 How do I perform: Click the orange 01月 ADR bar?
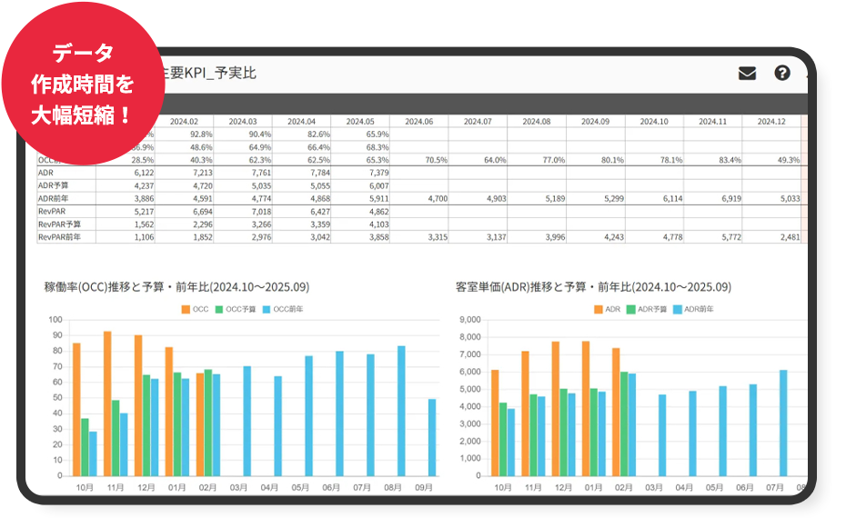[x=586, y=409]
